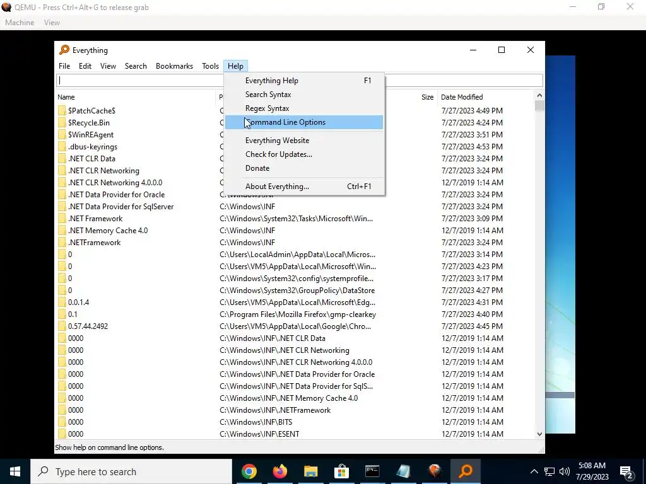Click path C:\Windows\INF\BITS
Viewport: 646px width, 484px height.
[256, 422]
